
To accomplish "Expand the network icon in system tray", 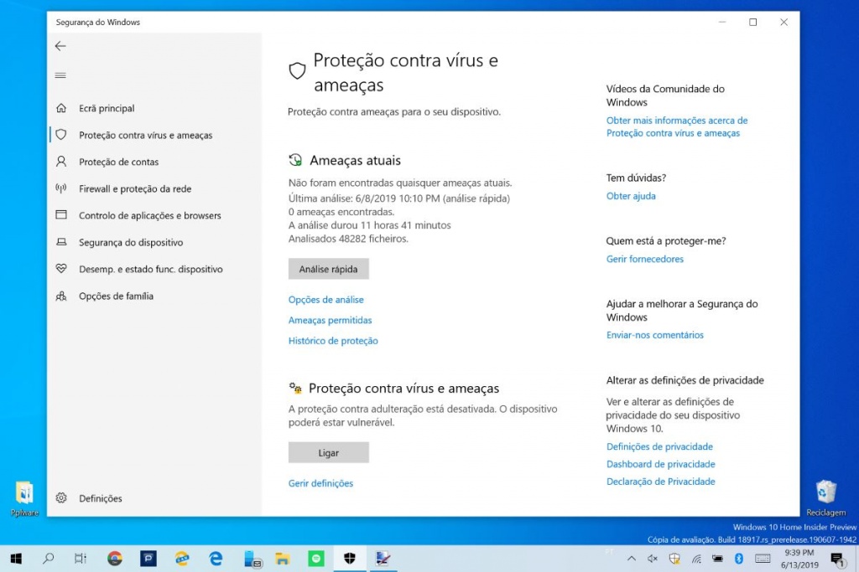I will pos(696,559).
